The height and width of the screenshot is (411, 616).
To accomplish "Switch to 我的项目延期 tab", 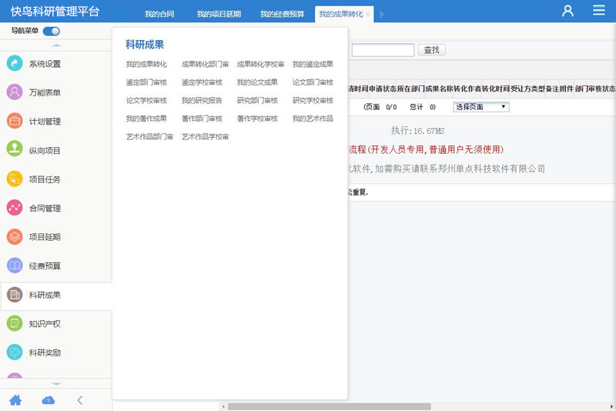I will click(x=219, y=14).
